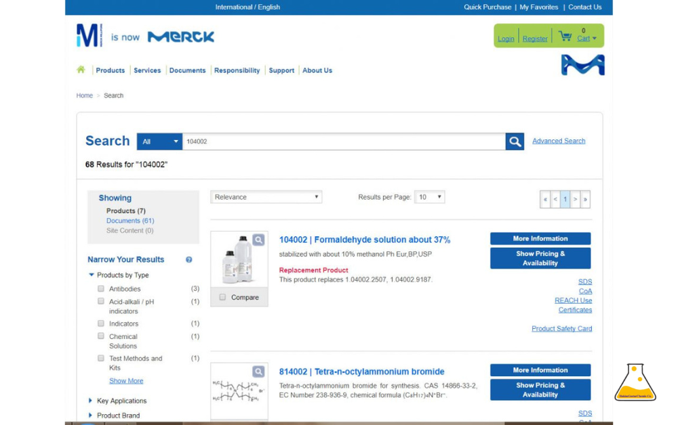Open the About Us menu

pyautogui.click(x=317, y=70)
